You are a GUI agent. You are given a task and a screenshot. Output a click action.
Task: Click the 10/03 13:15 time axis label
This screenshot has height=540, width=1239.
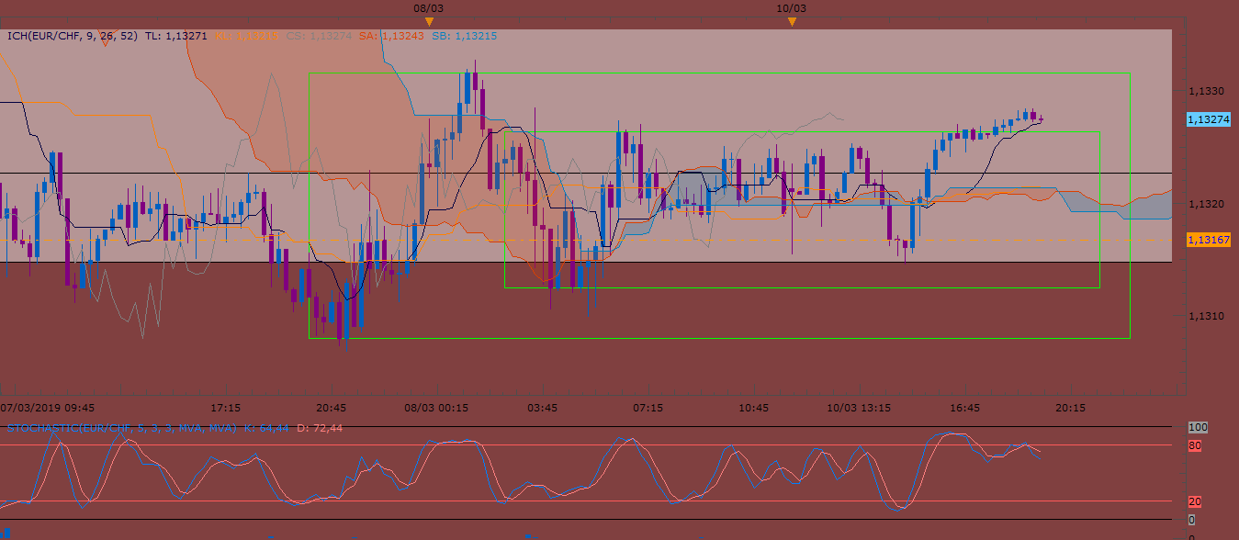[x=860, y=407]
